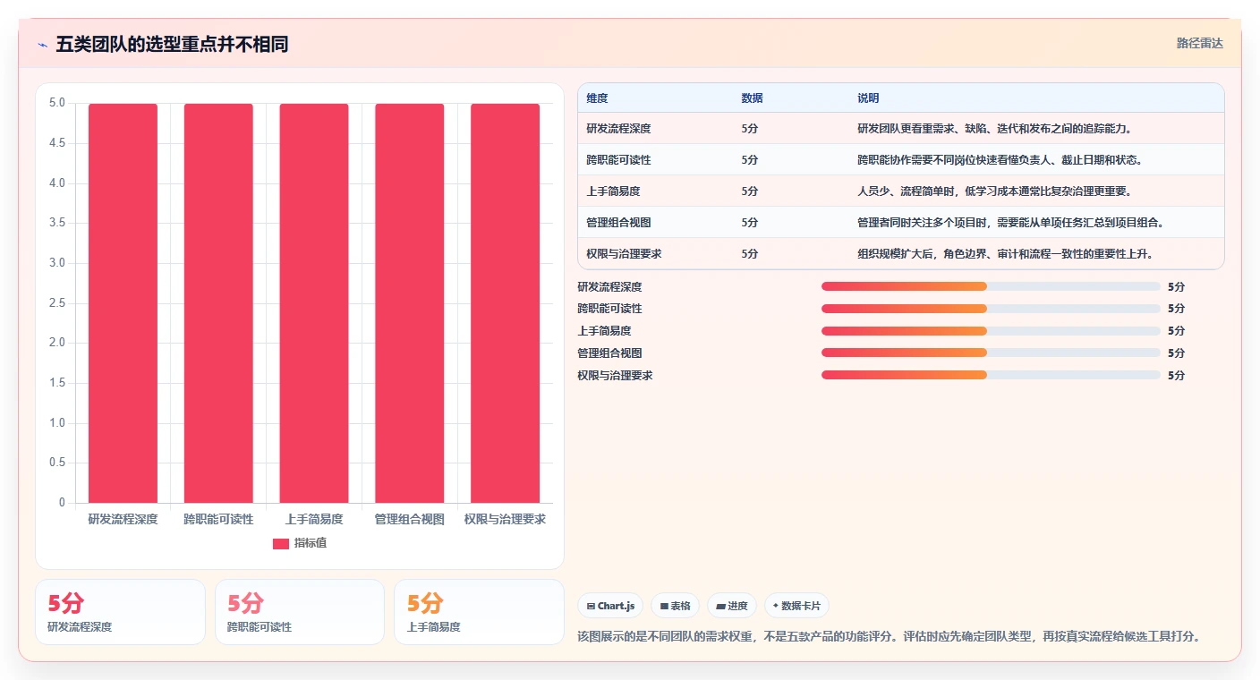Click the 5.0 label on the y-axis
This screenshot has height=680, width=1260.
click(x=56, y=103)
